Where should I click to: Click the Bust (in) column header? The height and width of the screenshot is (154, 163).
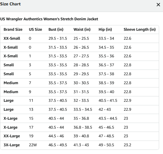(56, 30)
